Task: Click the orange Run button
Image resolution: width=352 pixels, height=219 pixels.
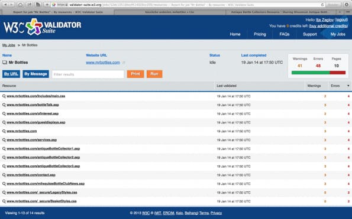Action: tap(154, 74)
